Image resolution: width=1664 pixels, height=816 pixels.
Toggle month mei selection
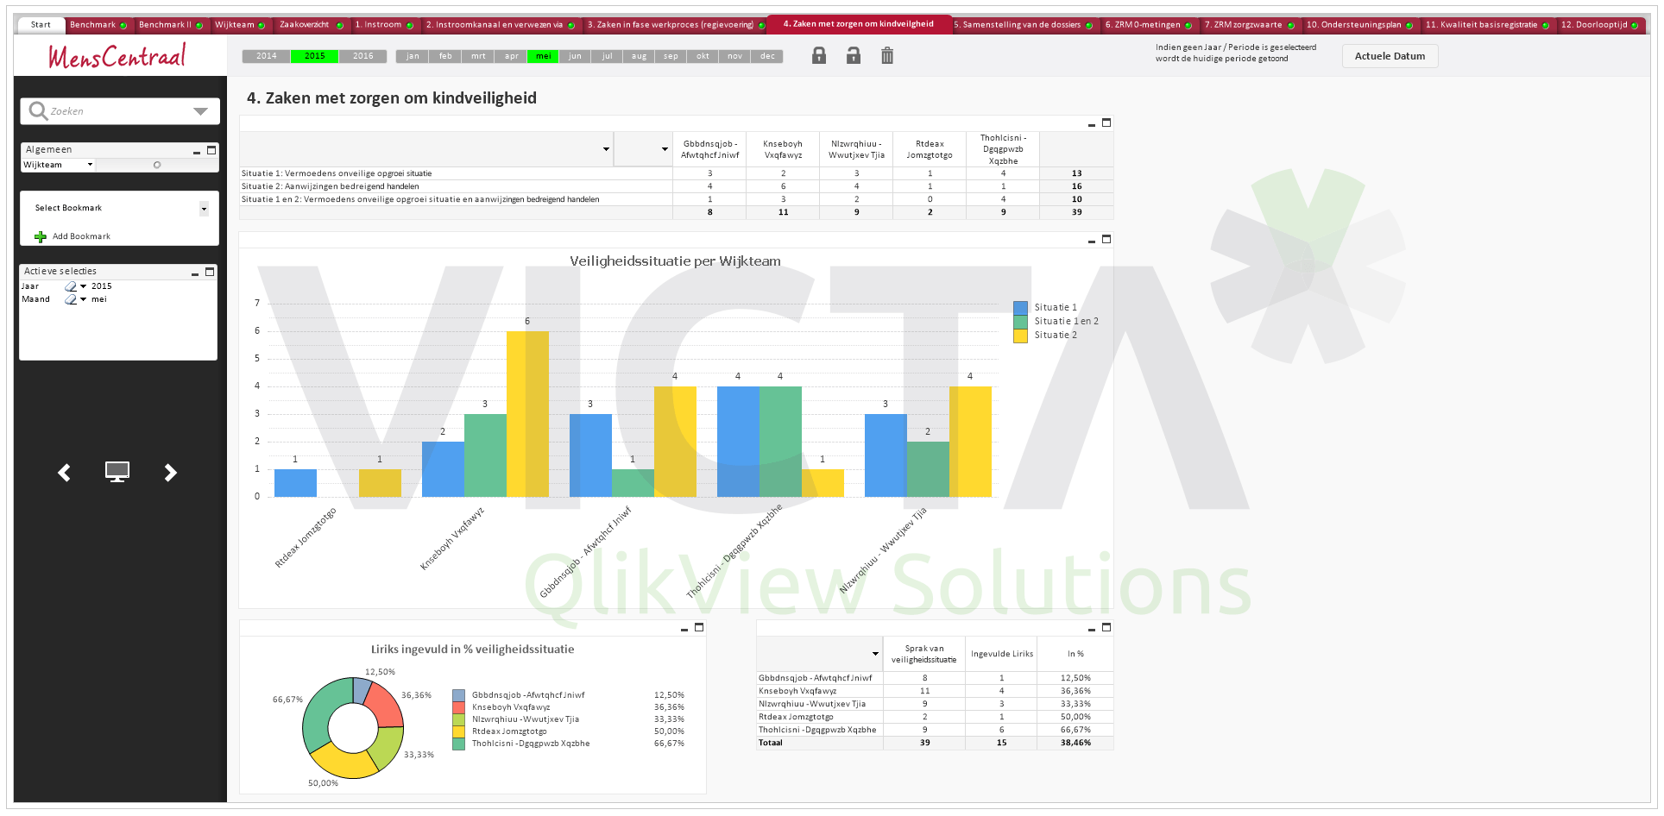click(543, 56)
